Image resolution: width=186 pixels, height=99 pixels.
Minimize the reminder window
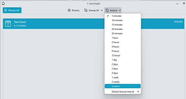click(x=177, y=4)
